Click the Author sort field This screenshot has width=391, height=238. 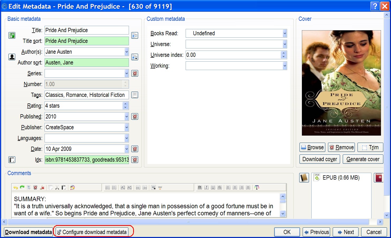[x=87, y=63]
